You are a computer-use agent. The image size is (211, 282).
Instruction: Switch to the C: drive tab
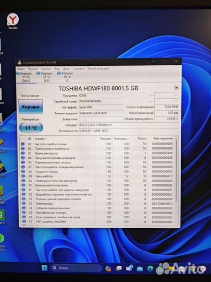(x=67, y=77)
